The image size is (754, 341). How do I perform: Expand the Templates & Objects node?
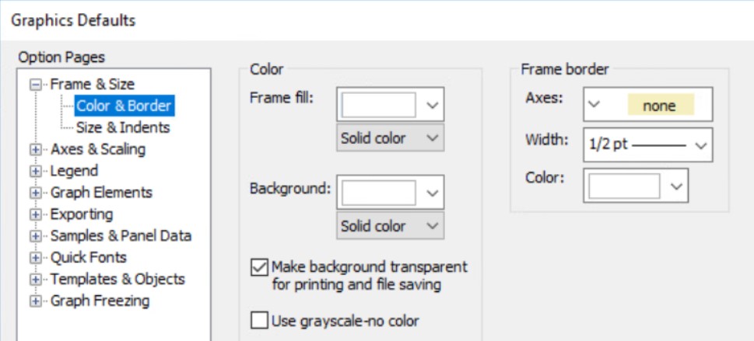35,280
